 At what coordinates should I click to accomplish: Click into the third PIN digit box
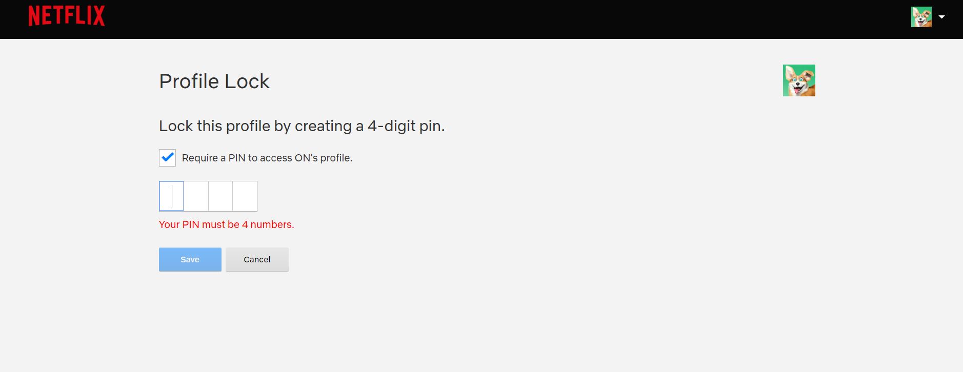coord(220,196)
